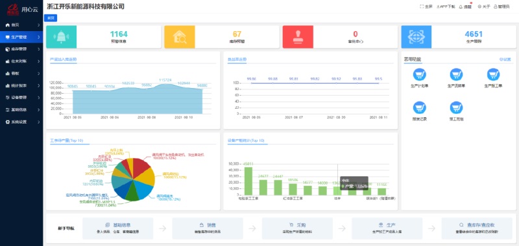Click the red approval stamp icon tile
Viewport: 519px width, 246px height.
click(x=298, y=37)
